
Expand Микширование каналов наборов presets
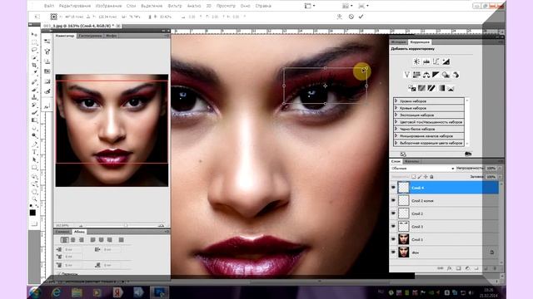(396, 135)
